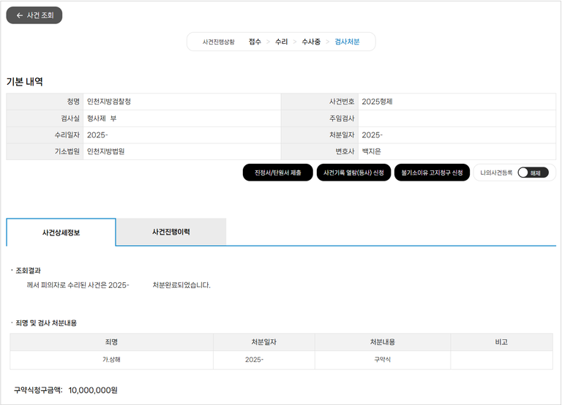Click 불기소이유 고지청구 신청 button
The height and width of the screenshot is (405, 562).
point(431,173)
